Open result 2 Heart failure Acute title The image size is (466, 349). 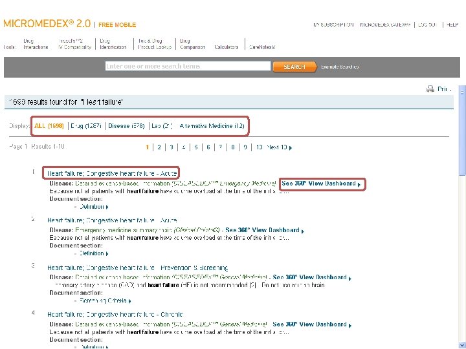click(x=112, y=220)
